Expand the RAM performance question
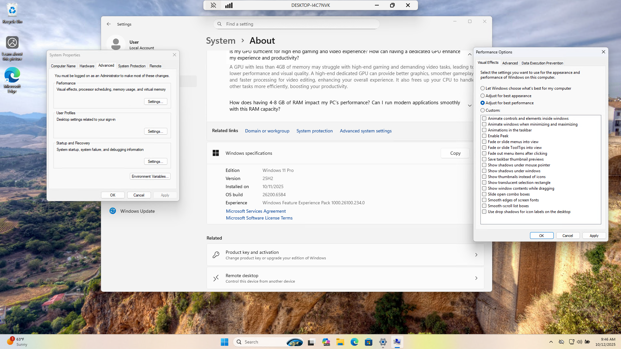 469,106
